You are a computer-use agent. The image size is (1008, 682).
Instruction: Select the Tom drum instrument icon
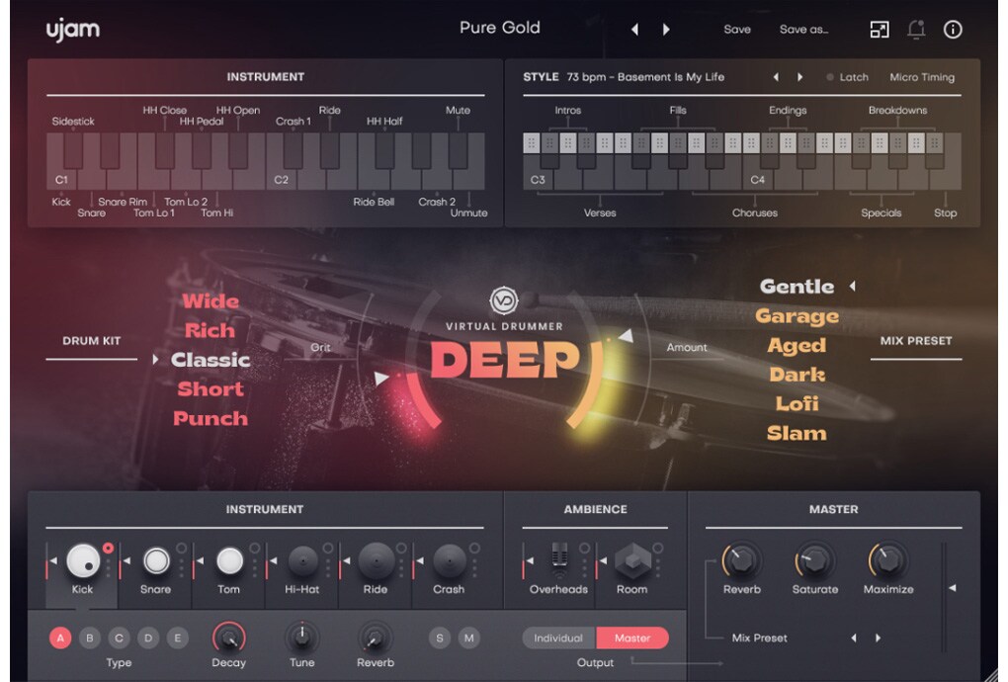point(229,560)
